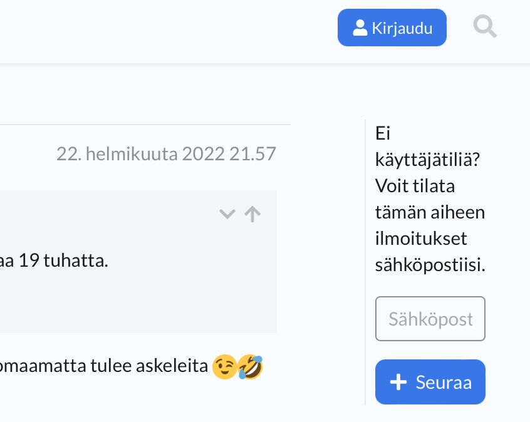The height and width of the screenshot is (422, 530).
Task: Click the plus icon on Seuraa button
Action: 398,383
